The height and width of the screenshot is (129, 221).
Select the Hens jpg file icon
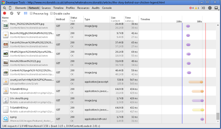[x=5, y=26]
